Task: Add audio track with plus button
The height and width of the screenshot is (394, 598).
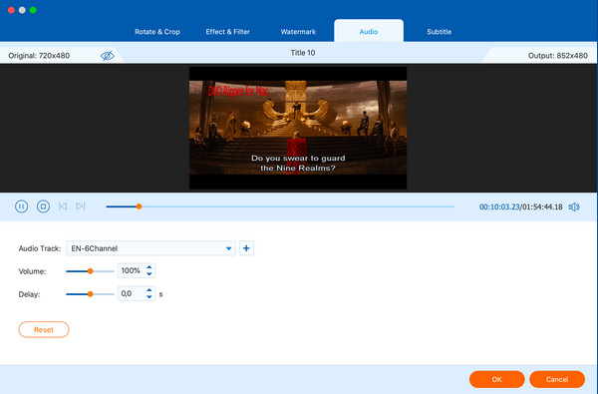Action: click(246, 248)
